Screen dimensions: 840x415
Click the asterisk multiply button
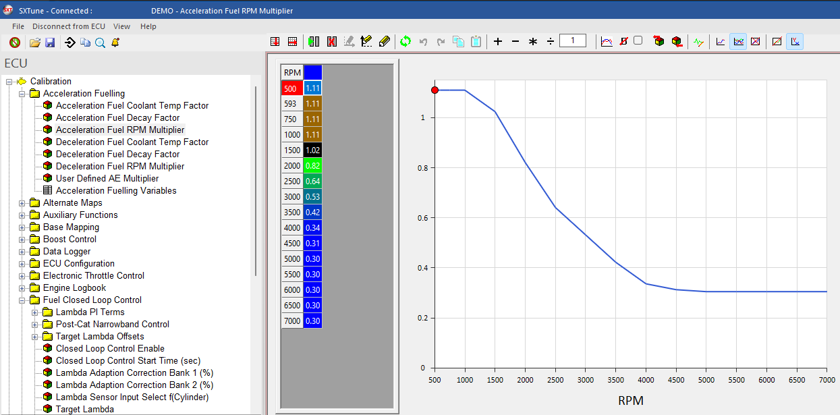pyautogui.click(x=533, y=41)
